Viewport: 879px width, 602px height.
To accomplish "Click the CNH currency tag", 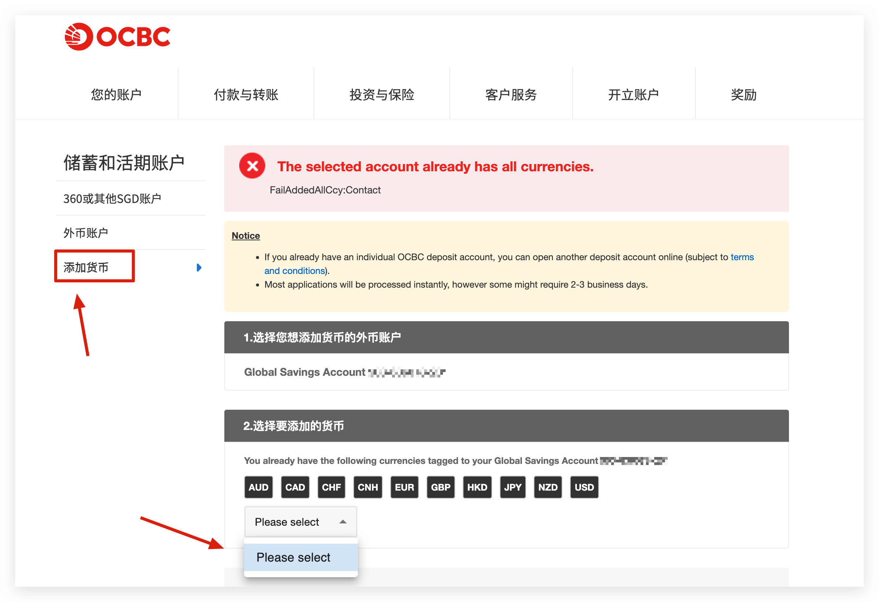I will tap(367, 487).
